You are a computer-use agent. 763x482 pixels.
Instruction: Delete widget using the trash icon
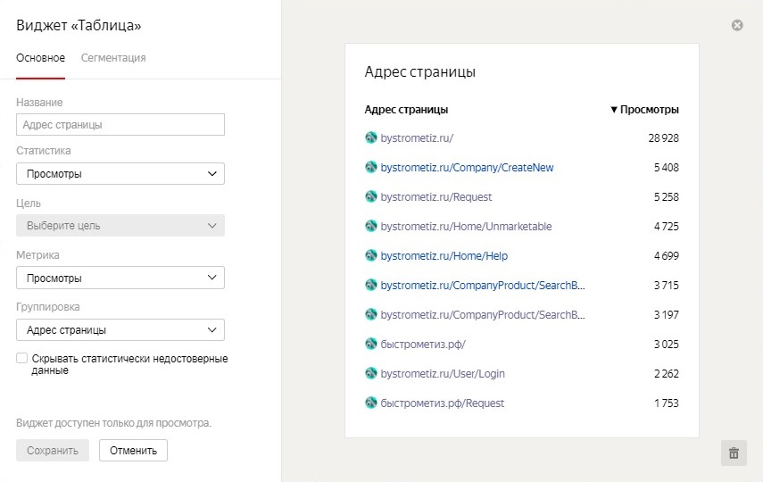[734, 453]
